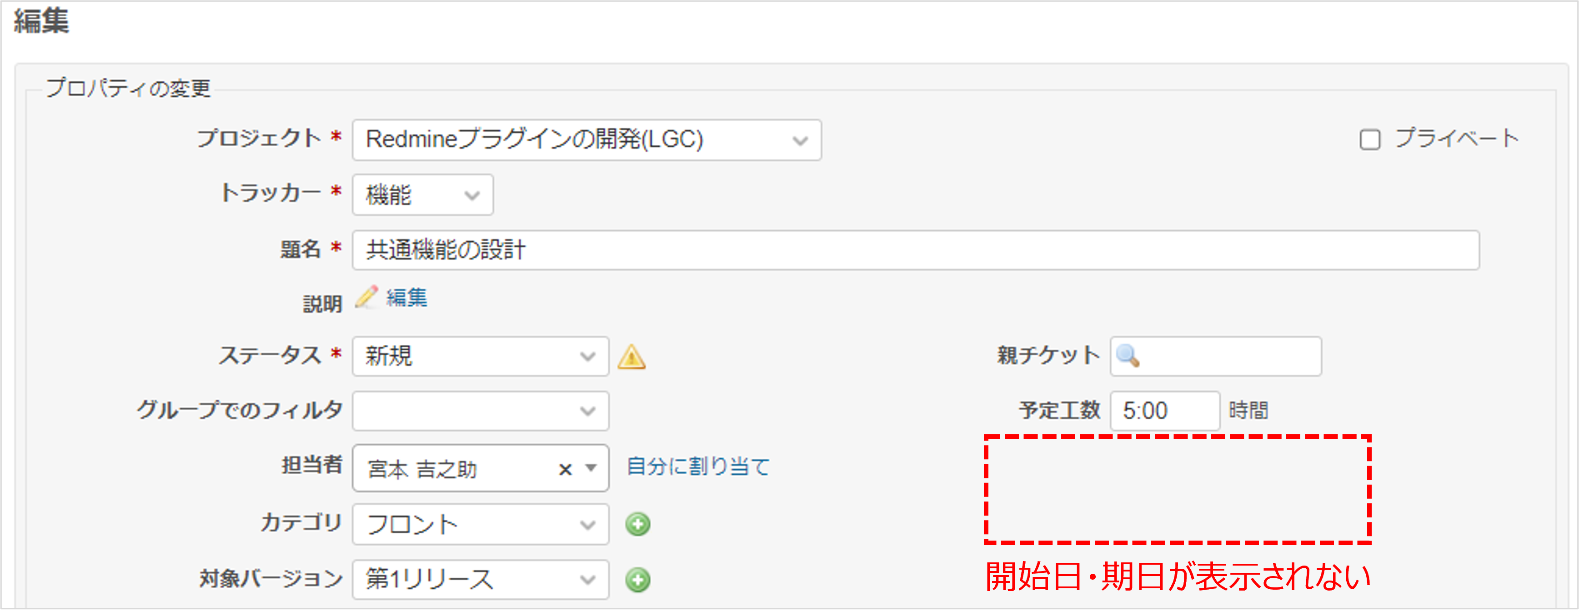
Task: Click magnifier icon in 親チケット field
Action: [x=1127, y=356]
